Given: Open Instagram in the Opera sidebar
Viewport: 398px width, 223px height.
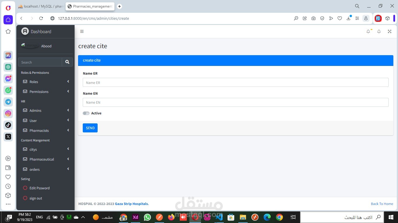Looking at the screenshot, I should (8, 114).
